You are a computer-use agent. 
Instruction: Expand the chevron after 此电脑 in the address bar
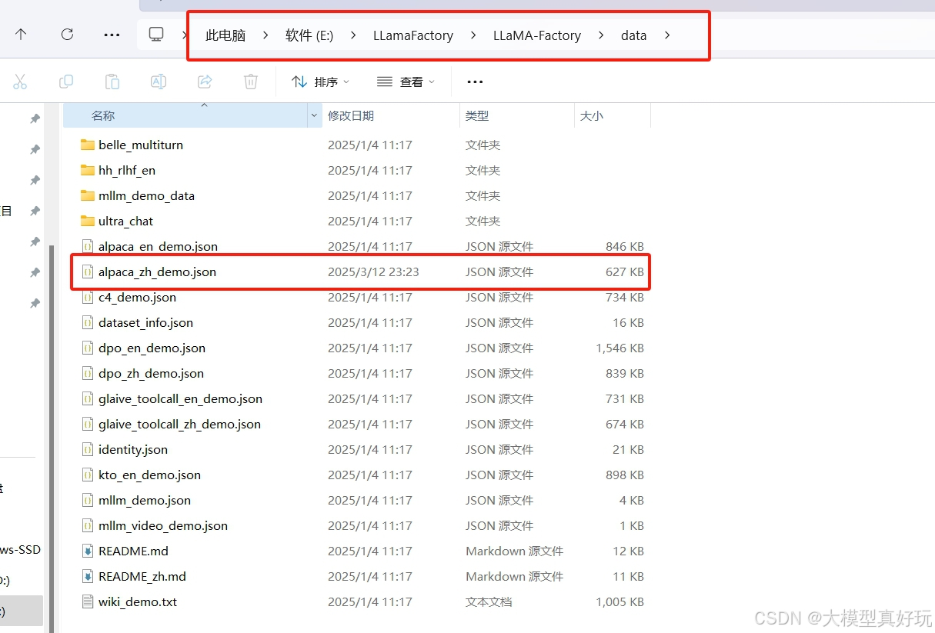tap(265, 35)
